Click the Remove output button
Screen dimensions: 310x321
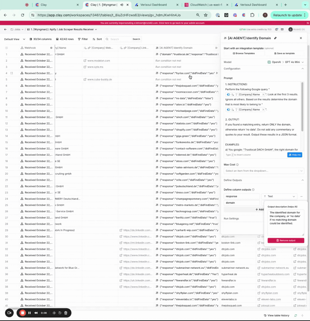[286, 240]
